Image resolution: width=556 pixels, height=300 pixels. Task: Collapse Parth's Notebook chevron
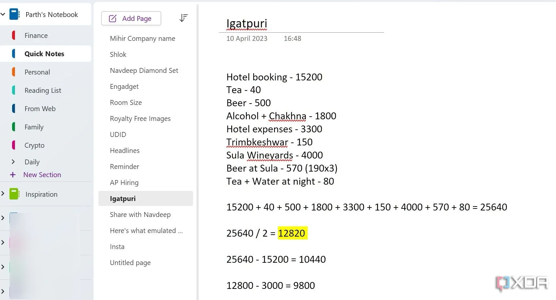coord(3,14)
